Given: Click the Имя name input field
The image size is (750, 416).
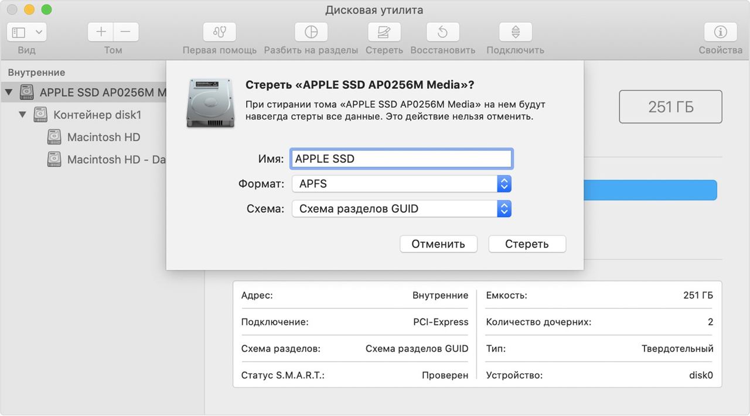Looking at the screenshot, I should pyautogui.click(x=401, y=159).
